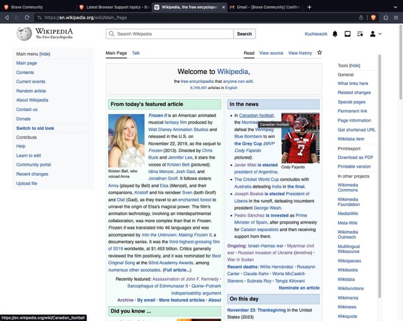Click Download as PDF in Tools
403x321 pixels.
pyautogui.click(x=355, y=157)
